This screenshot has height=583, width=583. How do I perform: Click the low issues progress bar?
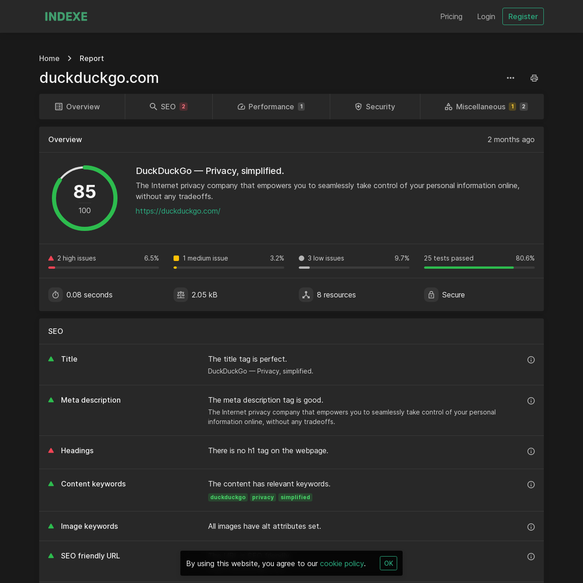pyautogui.click(x=354, y=267)
